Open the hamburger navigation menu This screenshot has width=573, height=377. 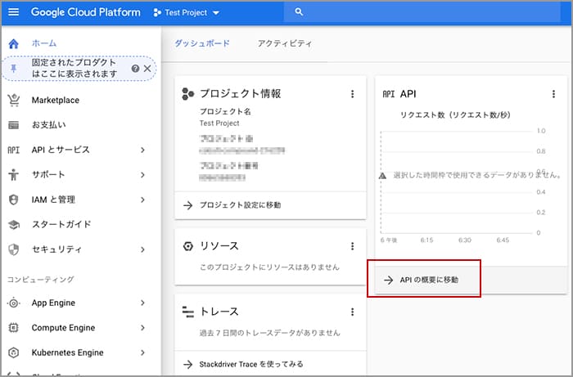click(x=14, y=12)
